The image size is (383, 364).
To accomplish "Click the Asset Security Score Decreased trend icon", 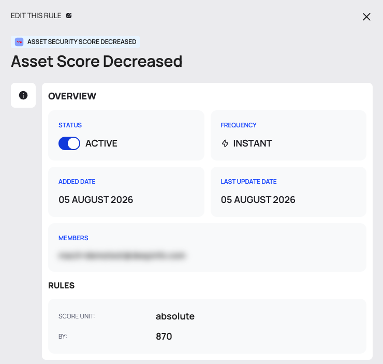I will pos(19,42).
